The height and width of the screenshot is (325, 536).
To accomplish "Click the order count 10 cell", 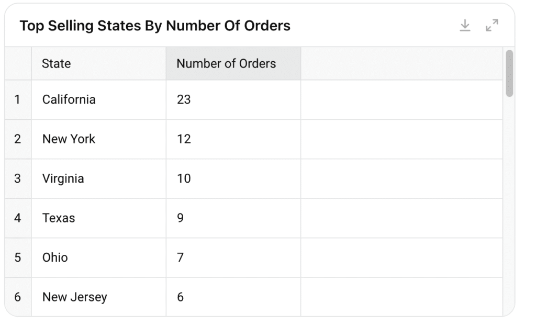I will [x=233, y=179].
